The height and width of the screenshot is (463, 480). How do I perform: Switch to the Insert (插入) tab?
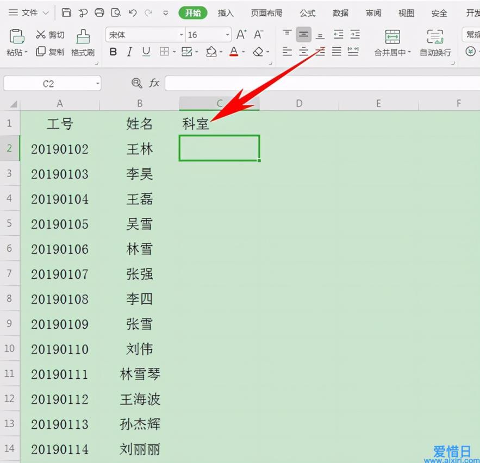point(226,13)
